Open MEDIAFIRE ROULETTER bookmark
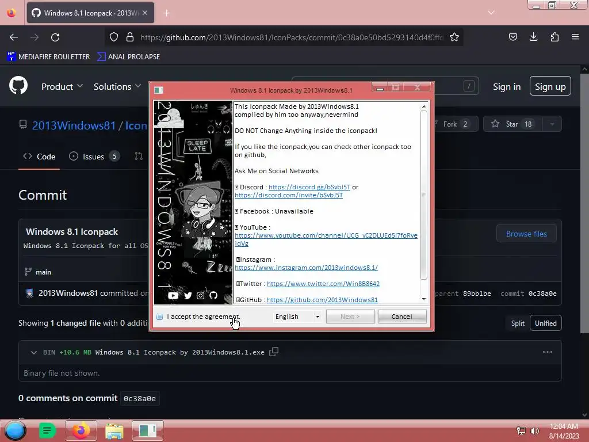 48,57
